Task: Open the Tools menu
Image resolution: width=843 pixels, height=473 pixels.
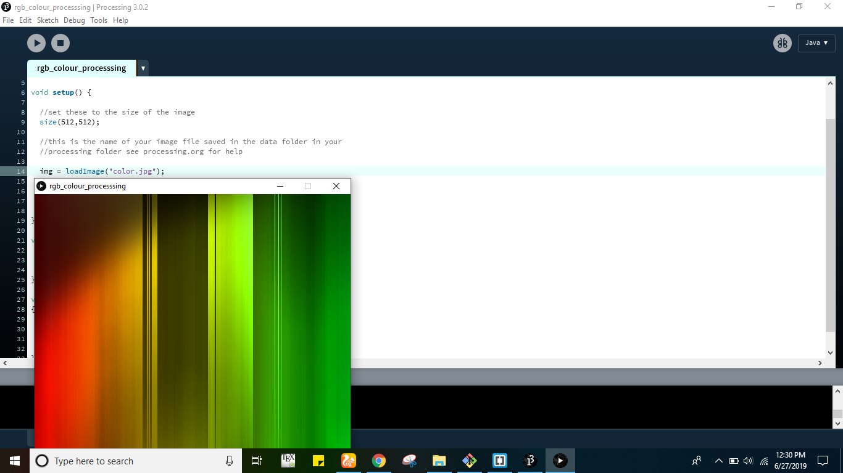Action: tap(99, 20)
